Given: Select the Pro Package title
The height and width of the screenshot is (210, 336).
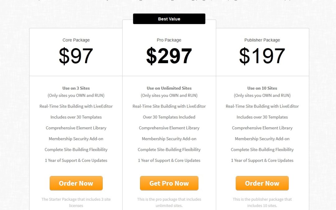Looking at the screenshot, I should (169, 40).
